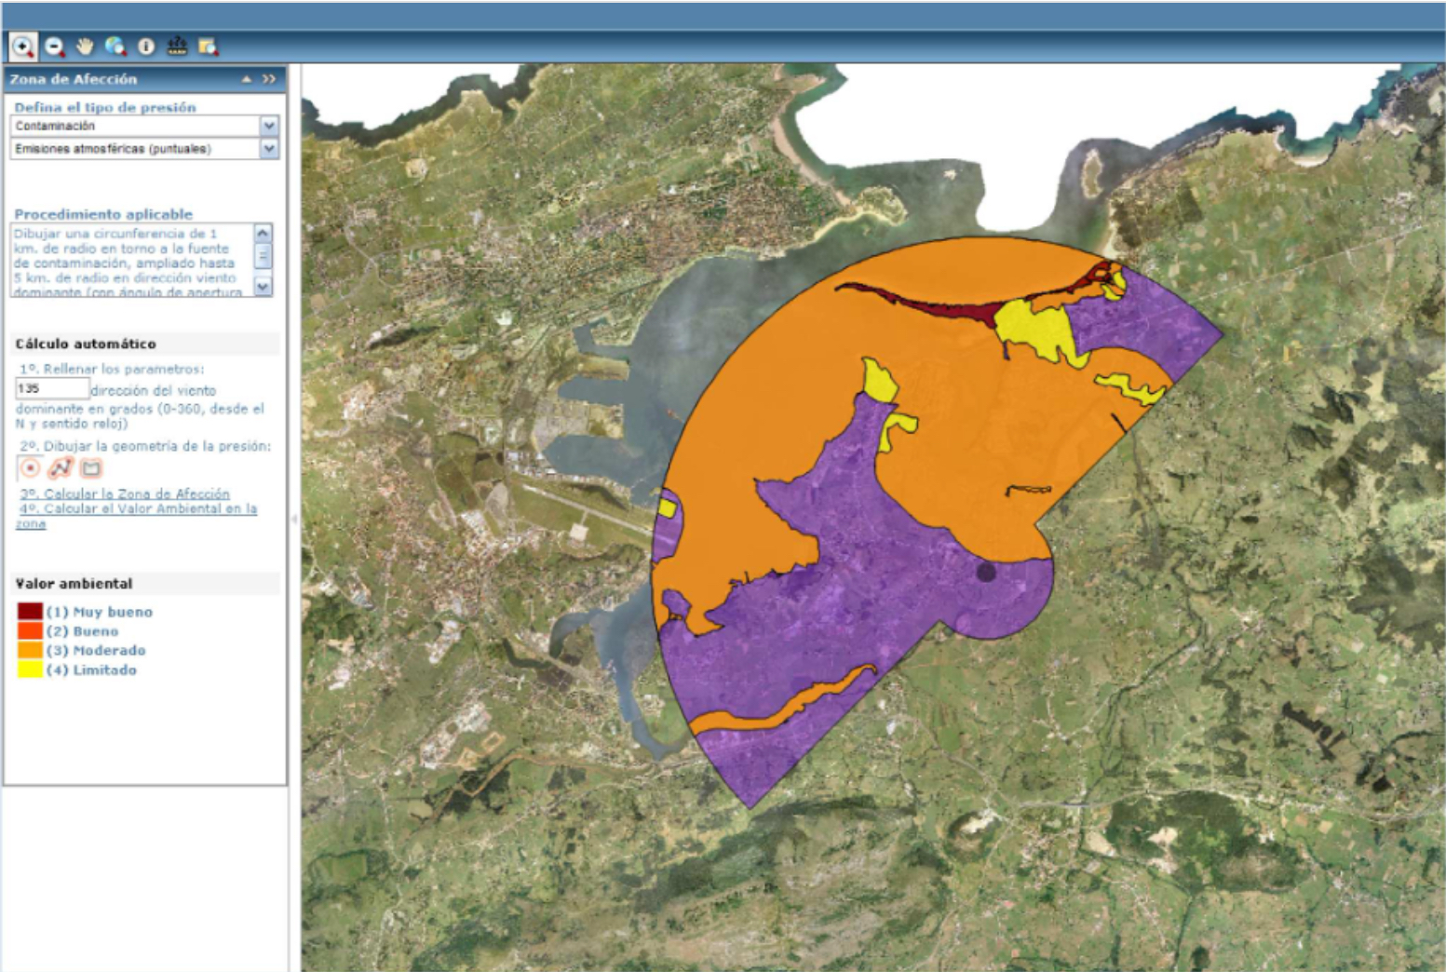Activate the pan hand tool
Image resolution: width=1446 pixels, height=972 pixels.
click(x=85, y=46)
